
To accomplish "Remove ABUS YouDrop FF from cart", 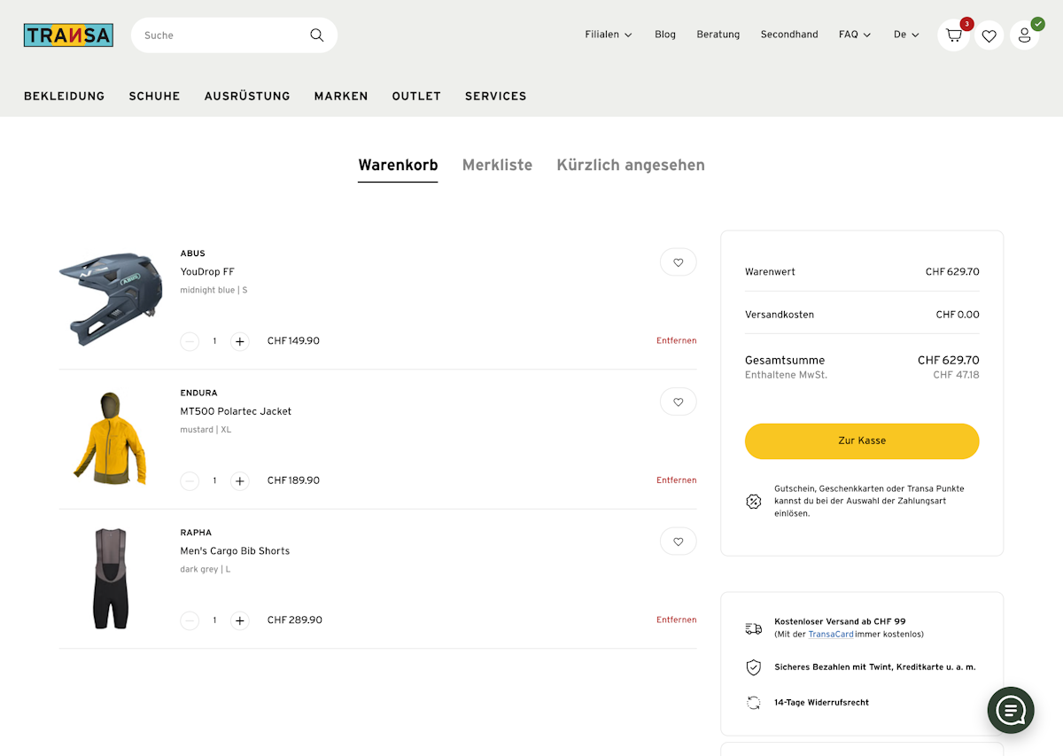I will pos(677,341).
